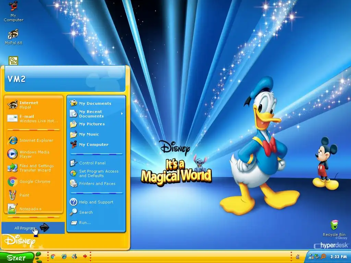Open Paint from Start menu
Image resolution: width=351 pixels, height=263 pixels.
coord(34,195)
